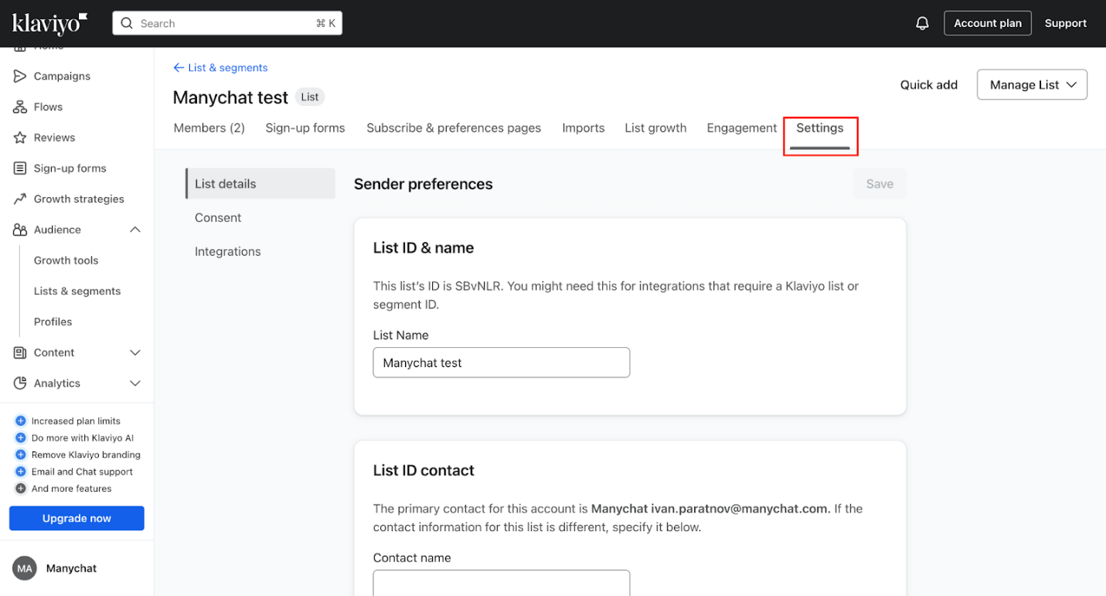Open the Account plan page
This screenshot has width=1106, height=596.
[988, 22]
